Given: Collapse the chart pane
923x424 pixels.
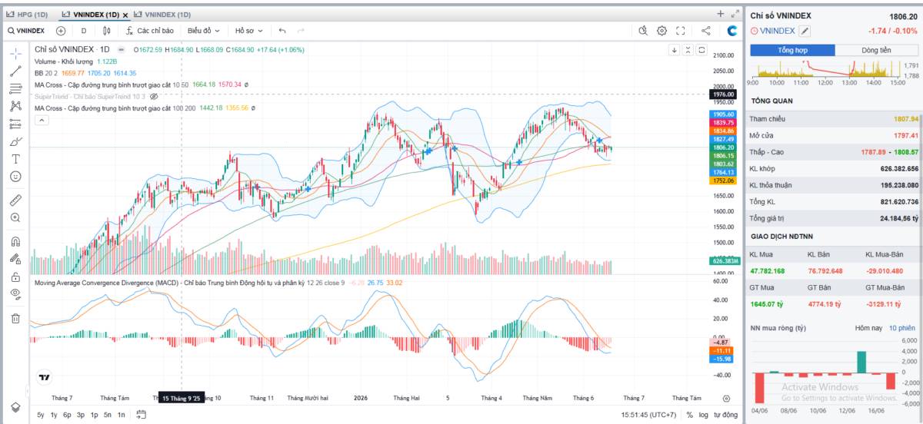Looking at the screenshot, I should (688, 50).
